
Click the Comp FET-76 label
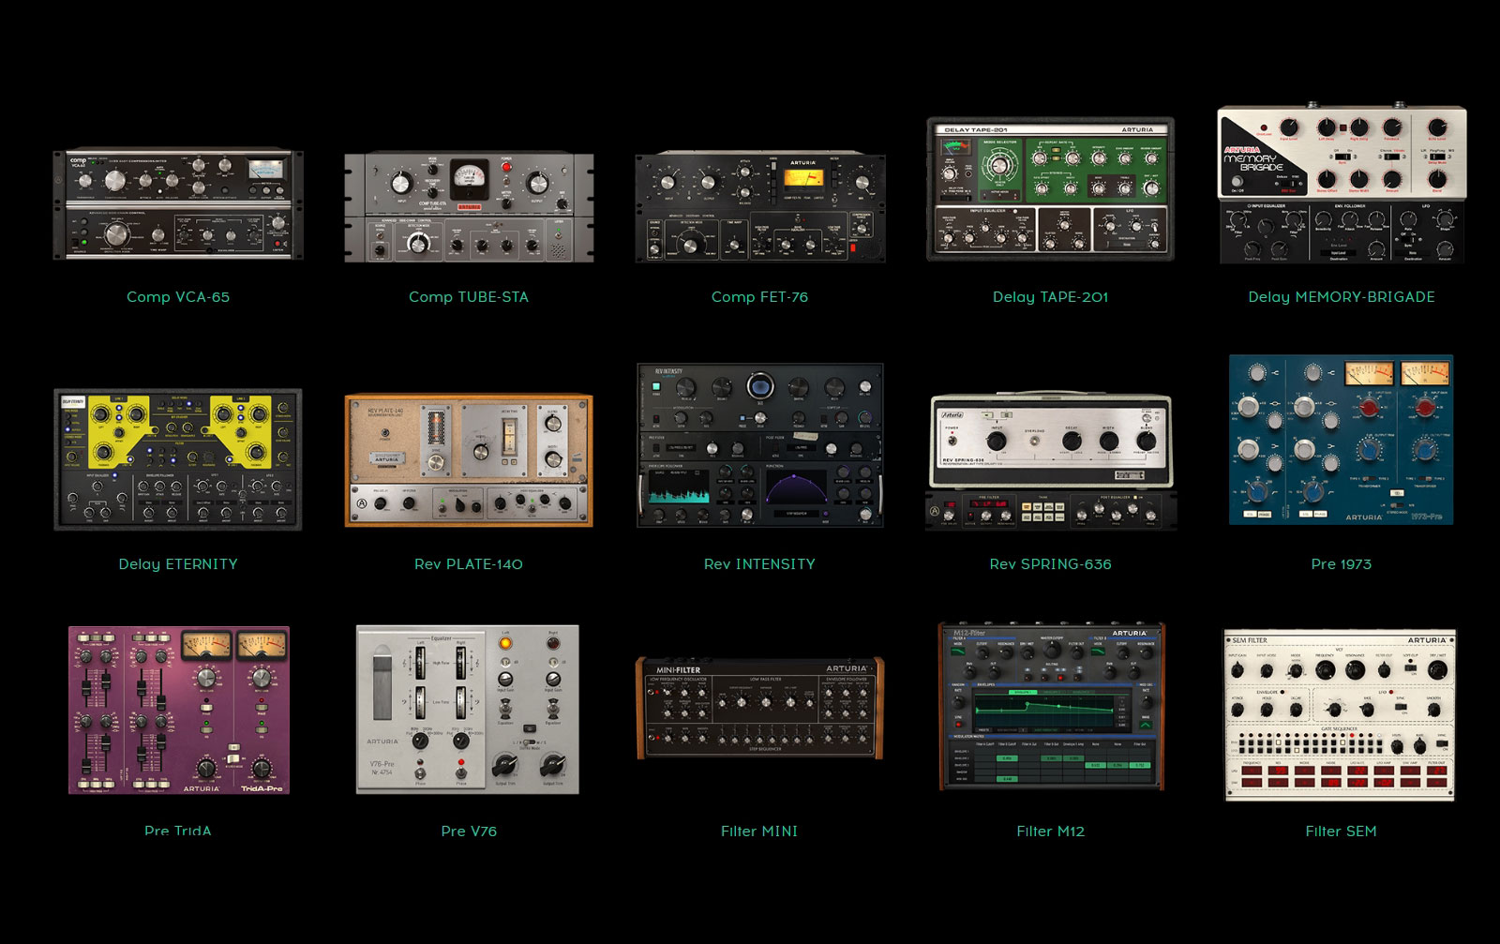(759, 297)
